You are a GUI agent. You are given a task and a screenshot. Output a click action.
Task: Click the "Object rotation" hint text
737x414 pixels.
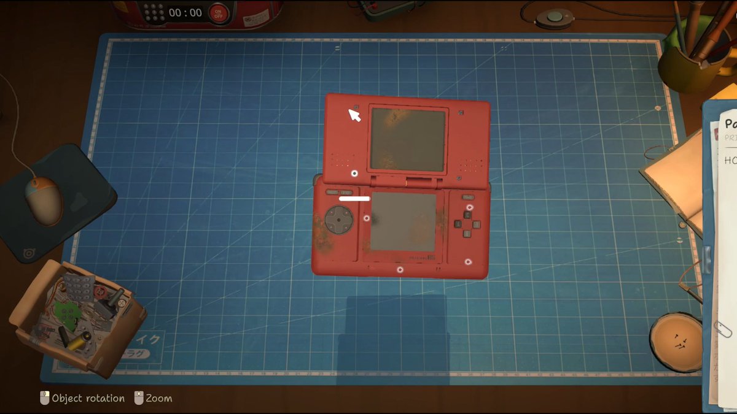point(88,399)
